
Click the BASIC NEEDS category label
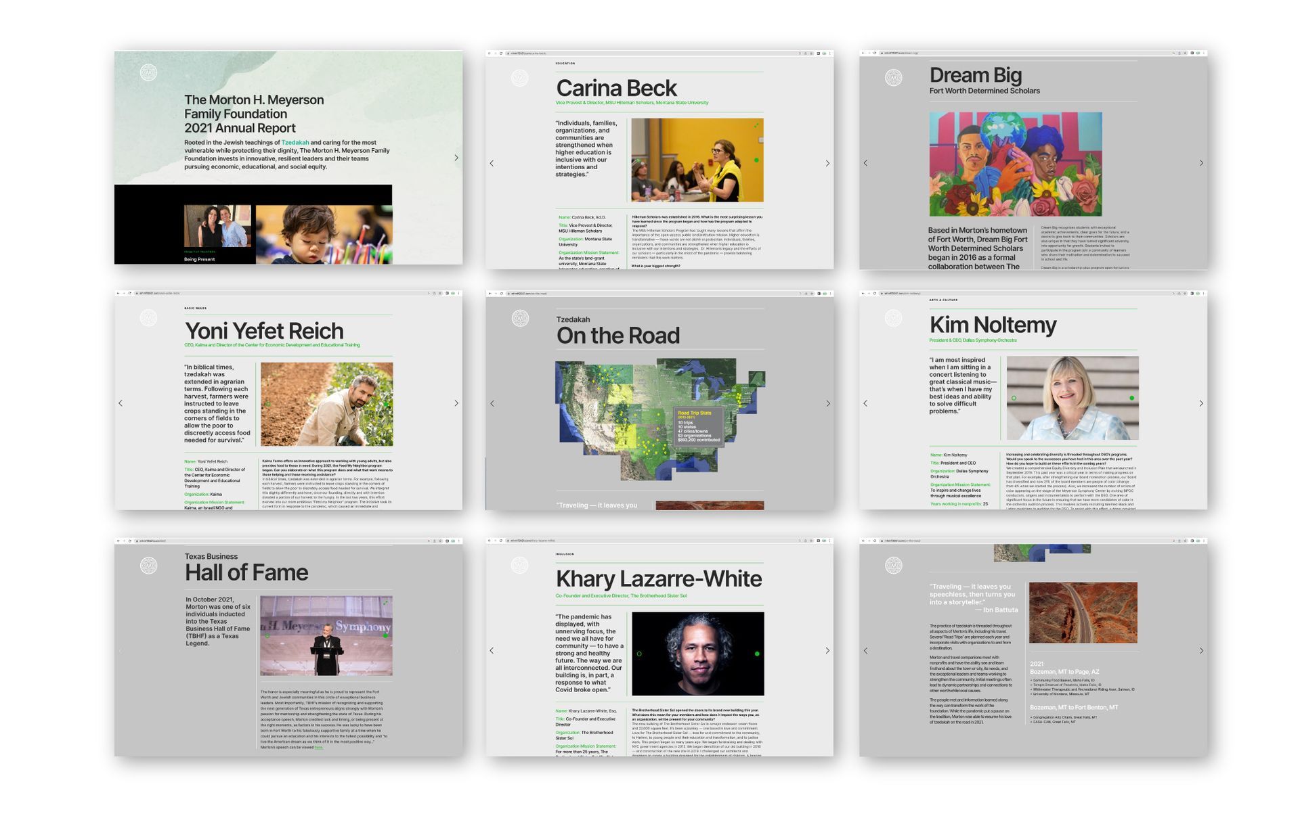[x=196, y=309]
